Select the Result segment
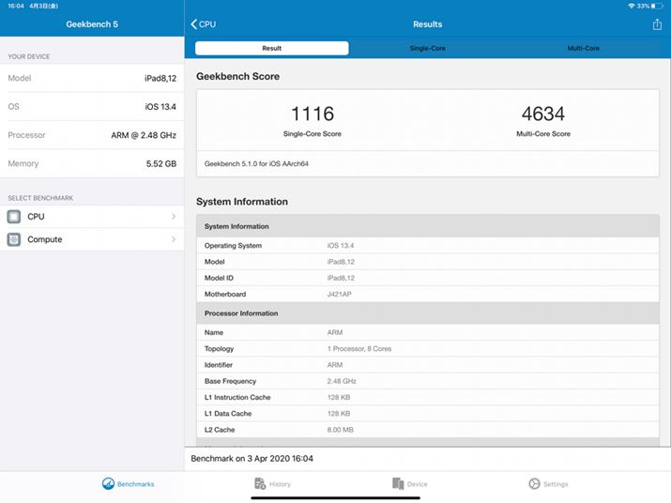 pyautogui.click(x=271, y=48)
